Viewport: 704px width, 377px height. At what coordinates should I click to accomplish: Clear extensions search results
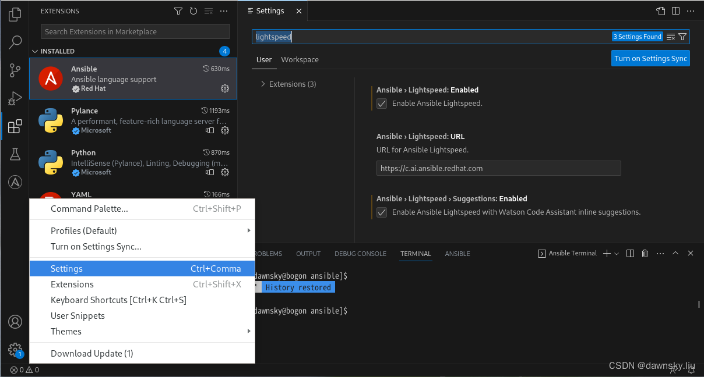pos(209,11)
